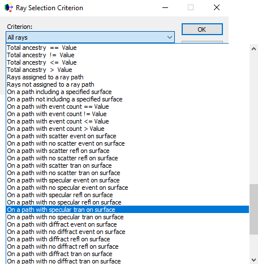
Task: Click the list scrollbar down arrow
Action: tap(253, 259)
